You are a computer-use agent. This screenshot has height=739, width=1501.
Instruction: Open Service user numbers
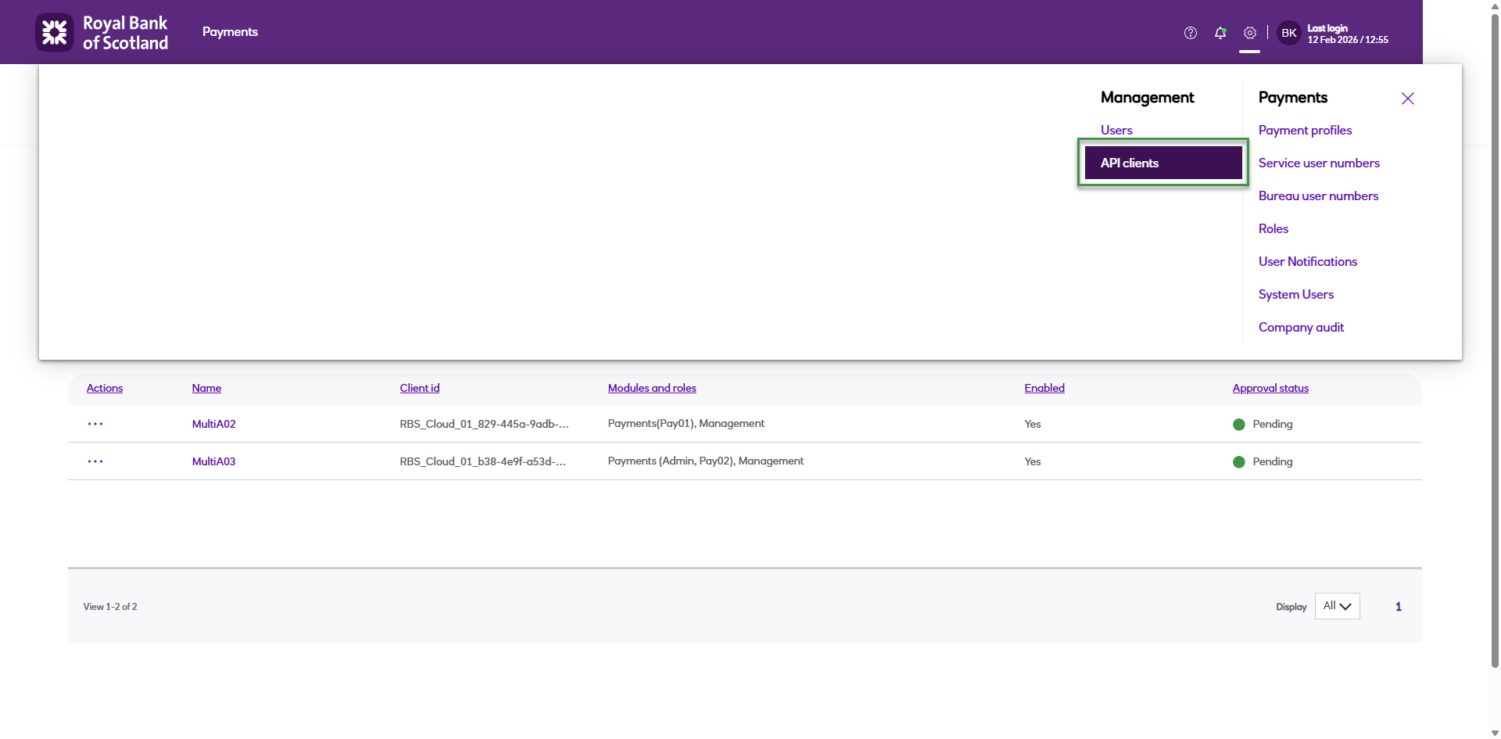tap(1319, 163)
